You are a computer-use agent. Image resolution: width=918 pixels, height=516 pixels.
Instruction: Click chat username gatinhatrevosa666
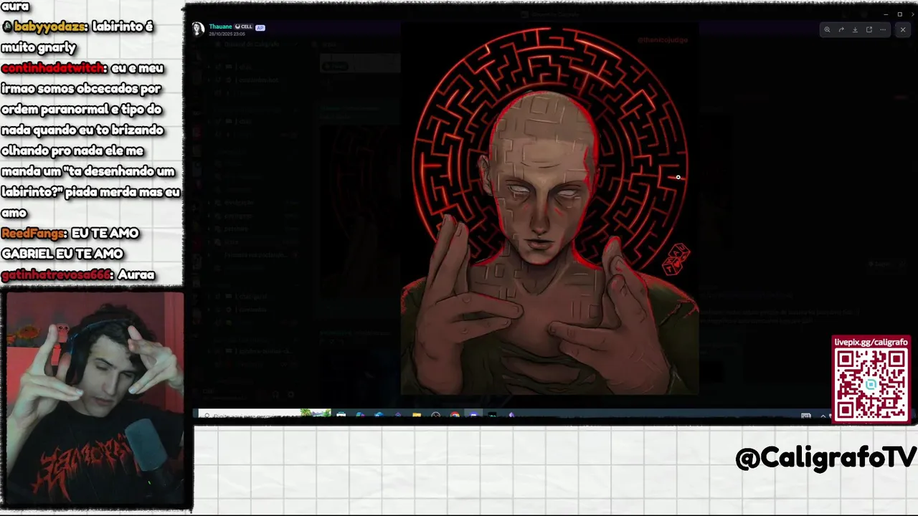(x=57, y=274)
